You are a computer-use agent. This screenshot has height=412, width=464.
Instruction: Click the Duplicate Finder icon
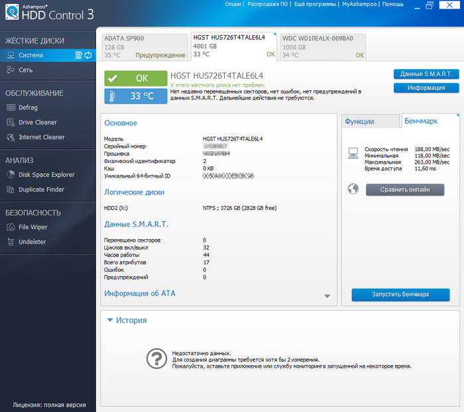11,189
